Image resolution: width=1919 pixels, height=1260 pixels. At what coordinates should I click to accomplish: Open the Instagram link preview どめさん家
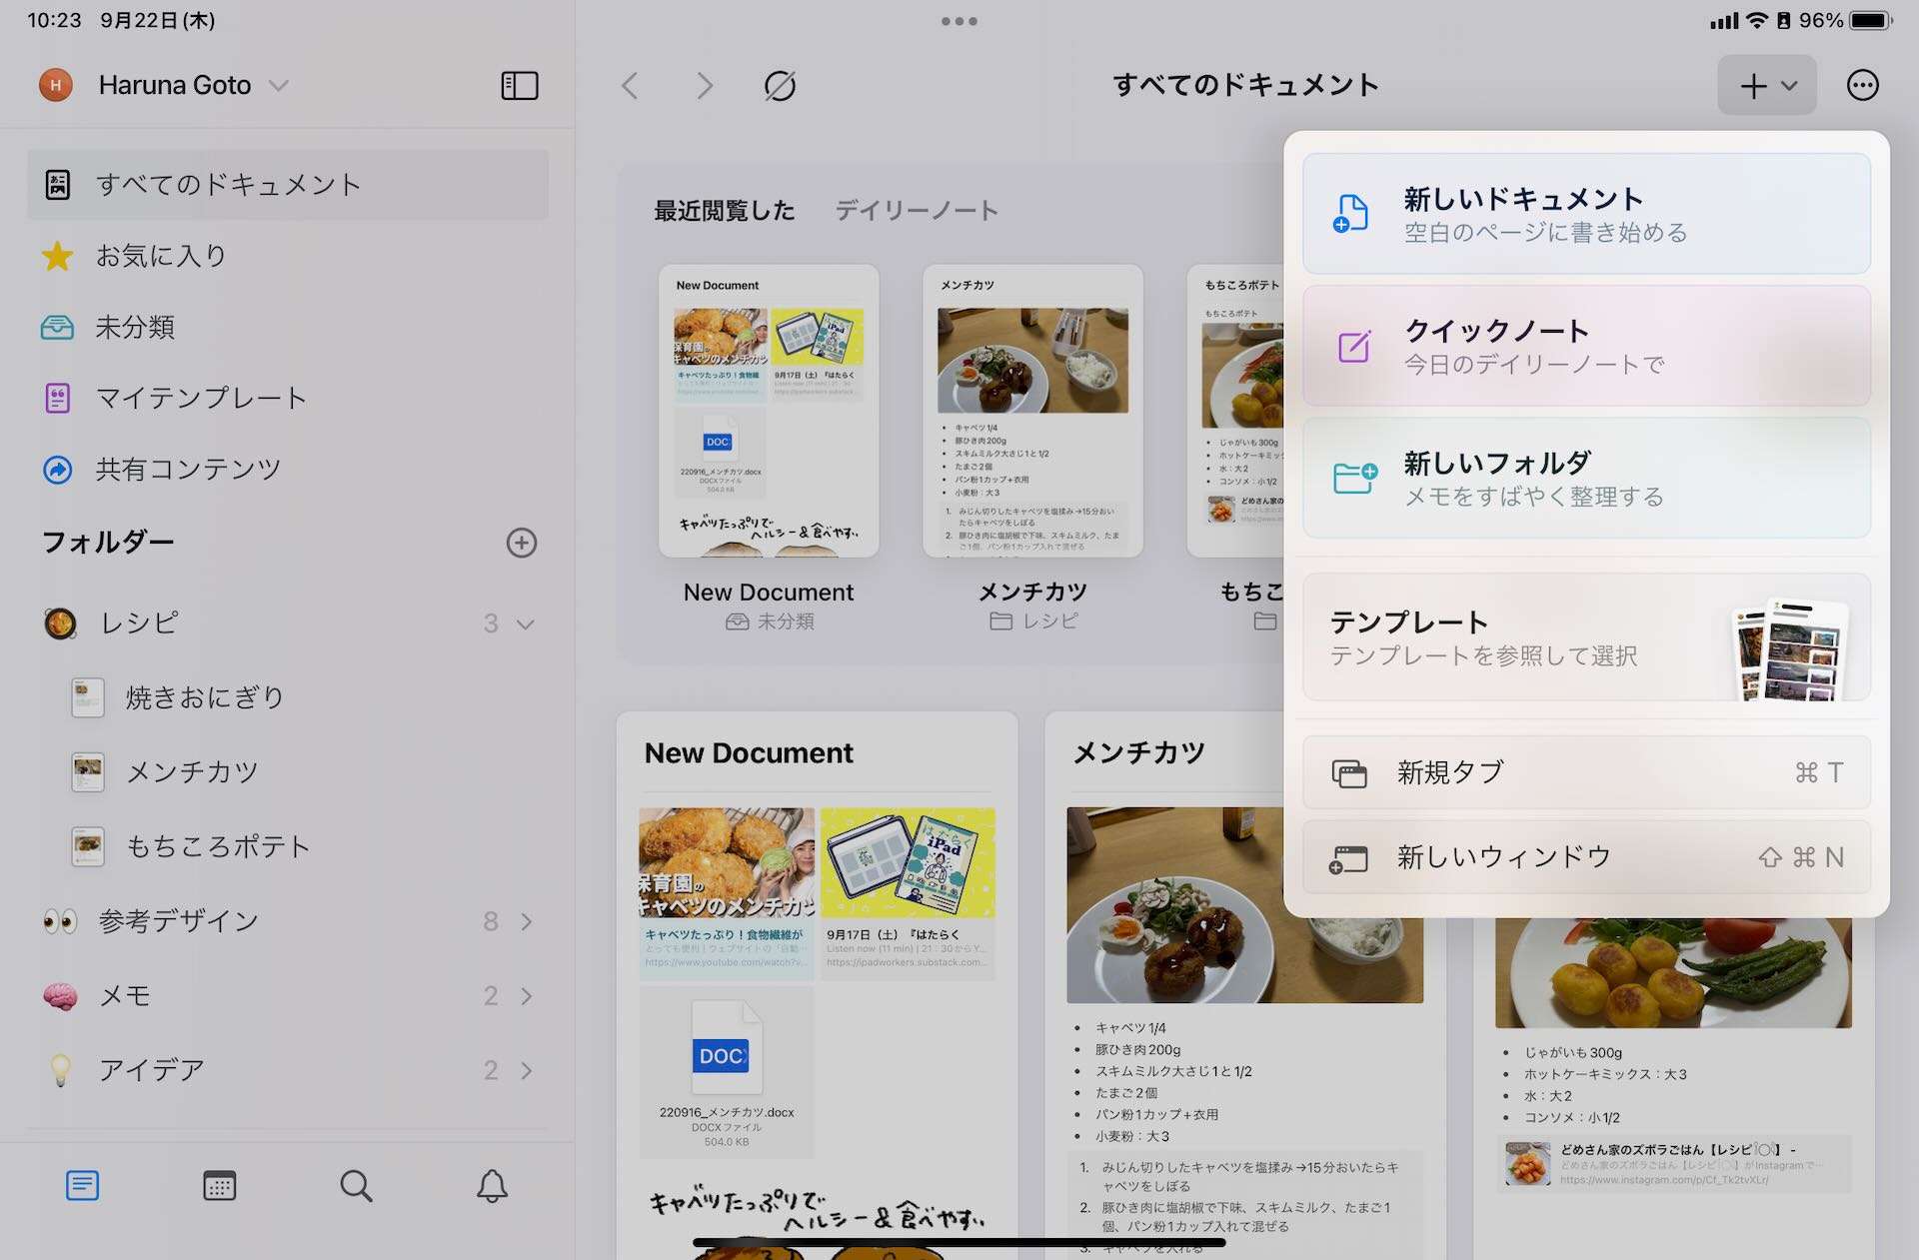coord(1674,1164)
